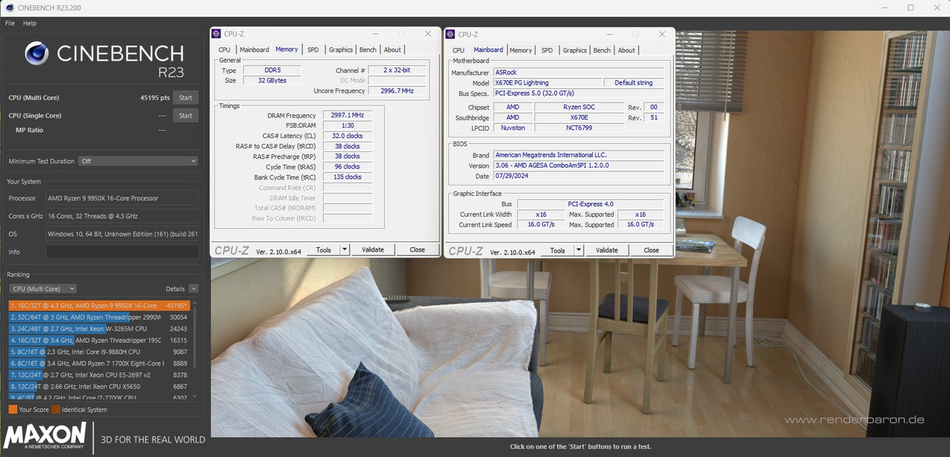950x457 pixels.
Task: Switch to SPD tab in Memory window
Action: point(313,50)
